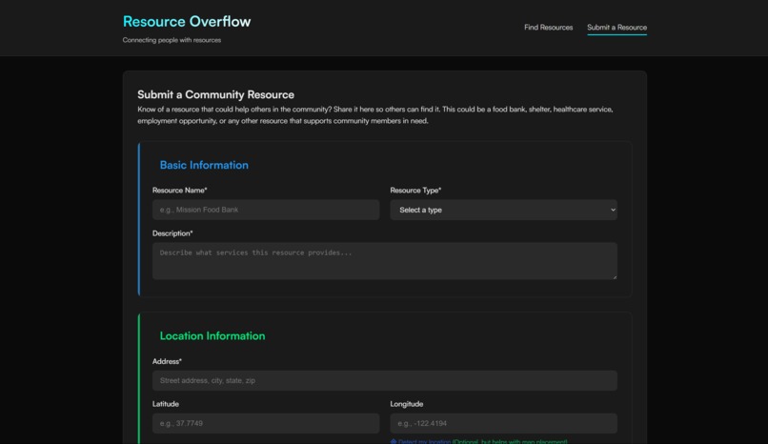Focus the Address input field

(x=385, y=380)
